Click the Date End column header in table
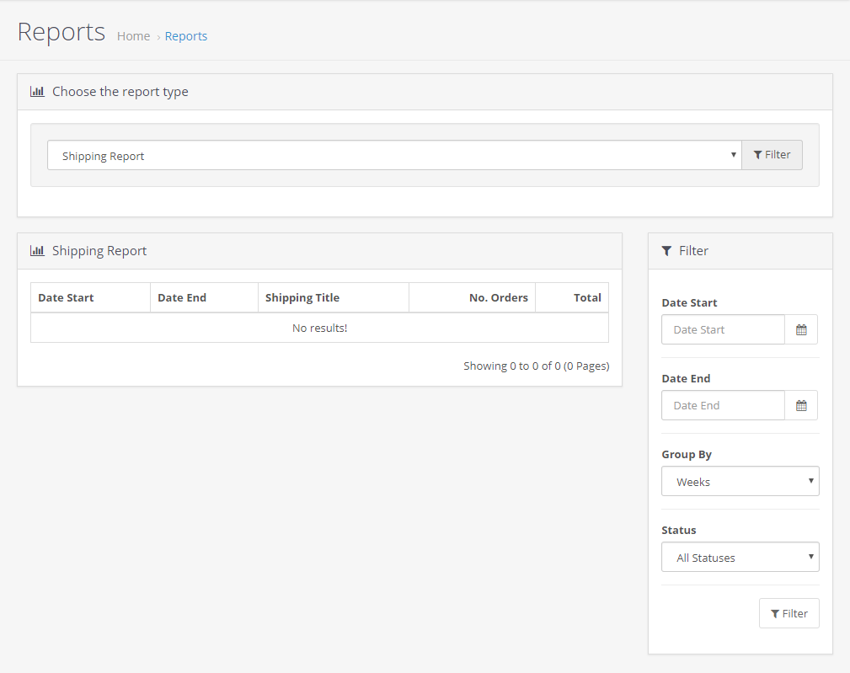This screenshot has height=673, width=850. (x=182, y=297)
